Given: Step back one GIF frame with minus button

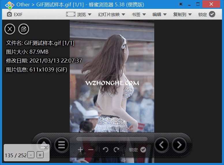Looking at the screenshot, I should (31, 155).
